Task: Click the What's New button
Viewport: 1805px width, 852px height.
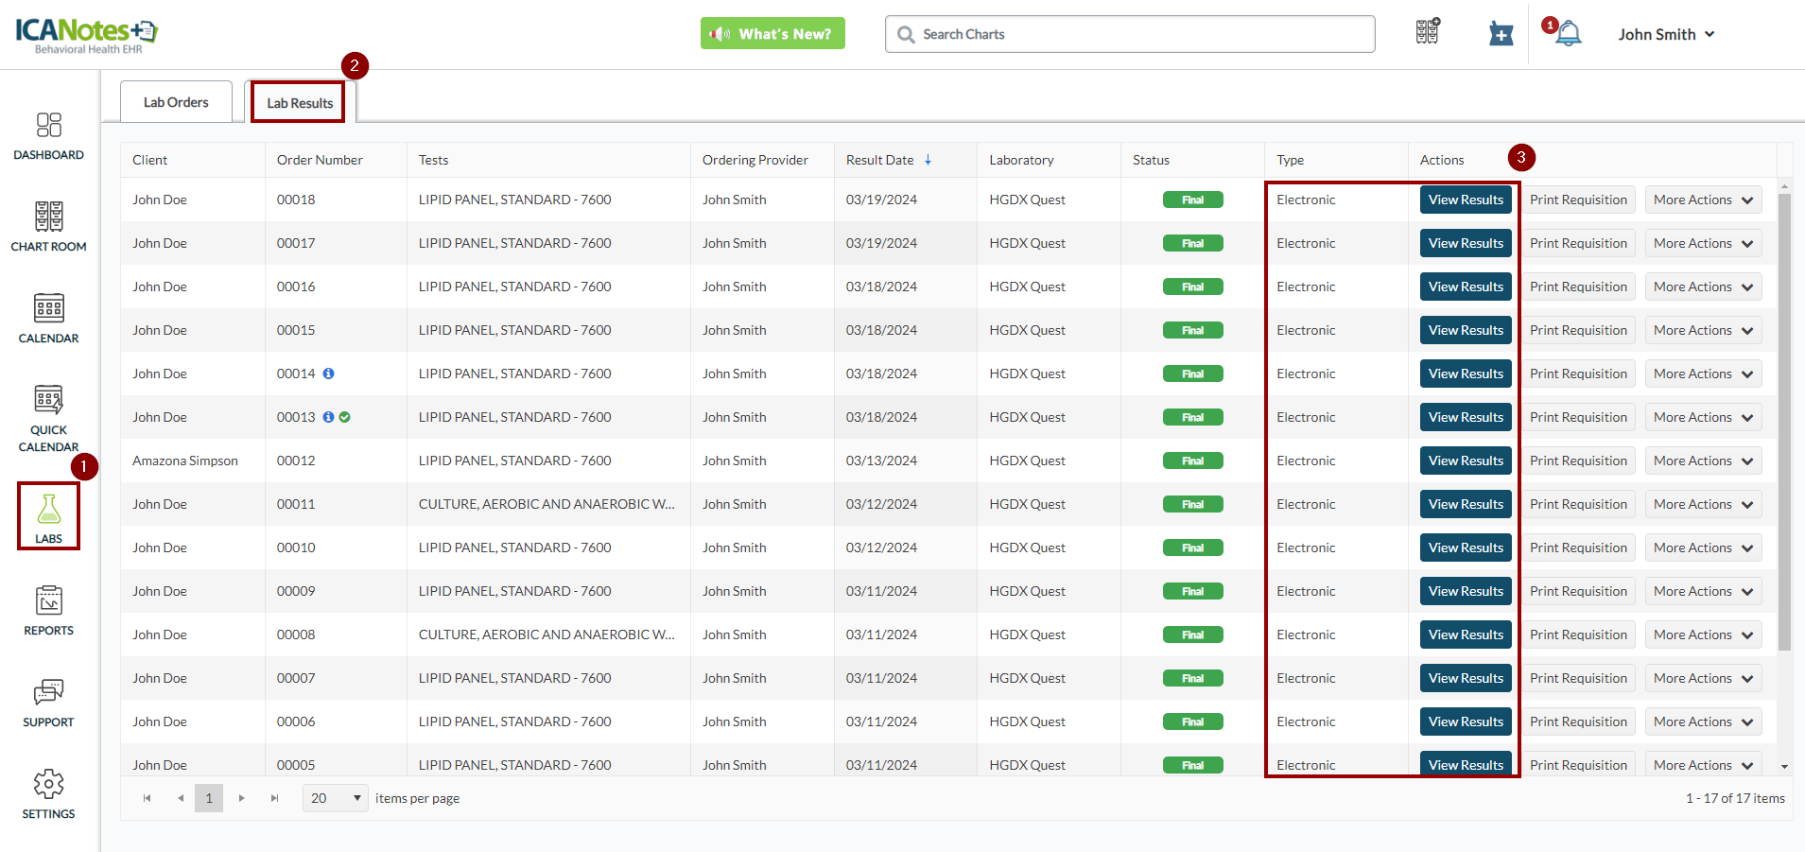Action: pyautogui.click(x=772, y=34)
